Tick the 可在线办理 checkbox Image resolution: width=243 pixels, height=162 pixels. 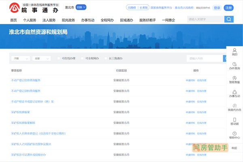(59, 58)
